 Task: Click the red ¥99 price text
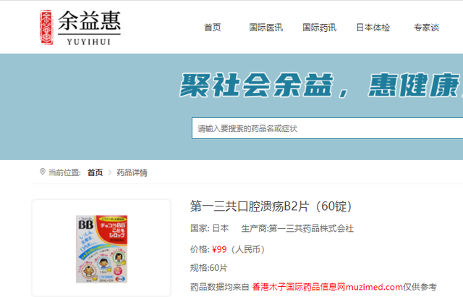pyautogui.click(x=219, y=249)
